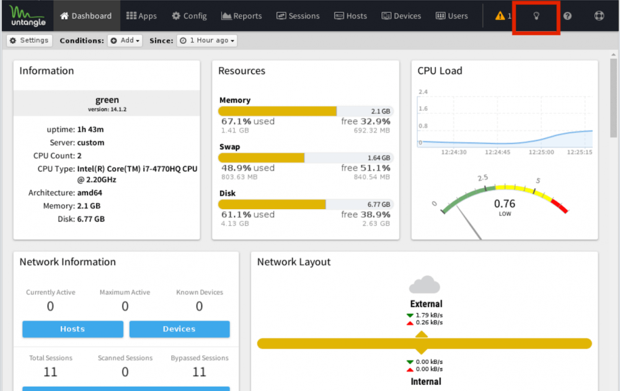This screenshot has width=620, height=391.
Task: Click the '67.1% used' memory text
Action: coord(248,121)
